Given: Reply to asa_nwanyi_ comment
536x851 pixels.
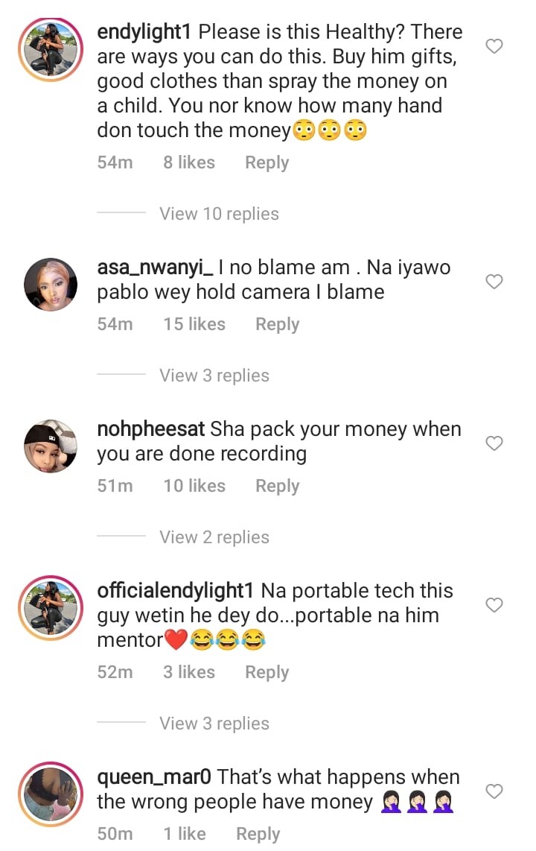Looking at the screenshot, I should (277, 324).
